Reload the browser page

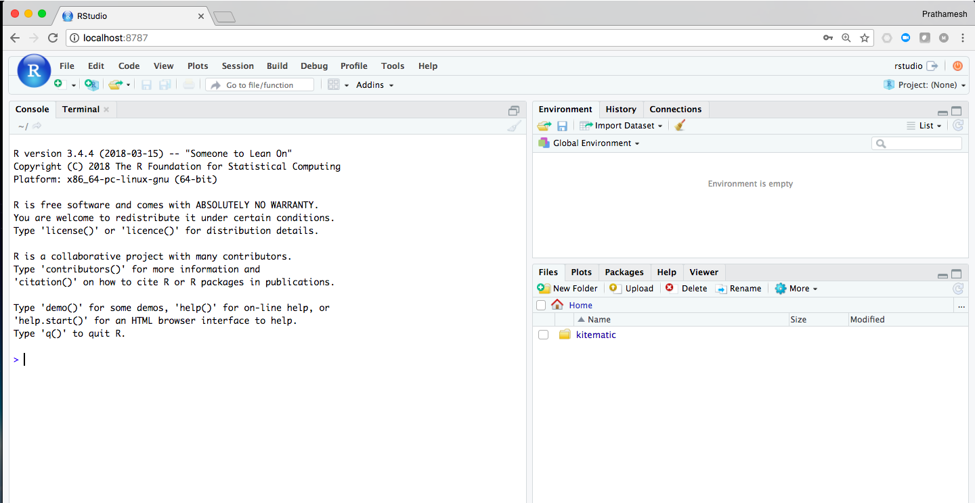53,38
